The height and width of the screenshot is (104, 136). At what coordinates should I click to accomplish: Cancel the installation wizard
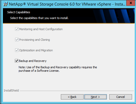[121, 97]
